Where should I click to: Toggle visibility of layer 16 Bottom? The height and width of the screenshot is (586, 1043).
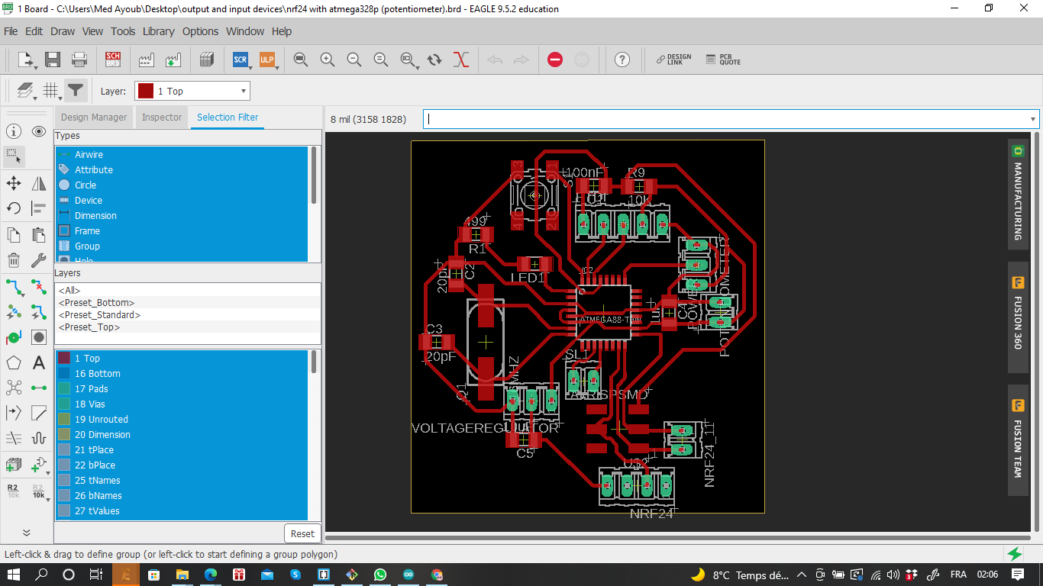pyautogui.click(x=64, y=373)
